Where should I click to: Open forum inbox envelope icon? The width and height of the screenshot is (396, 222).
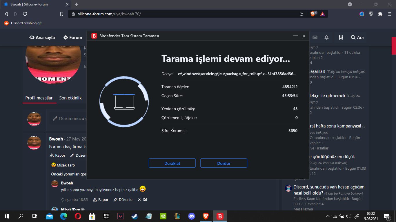pos(315,38)
